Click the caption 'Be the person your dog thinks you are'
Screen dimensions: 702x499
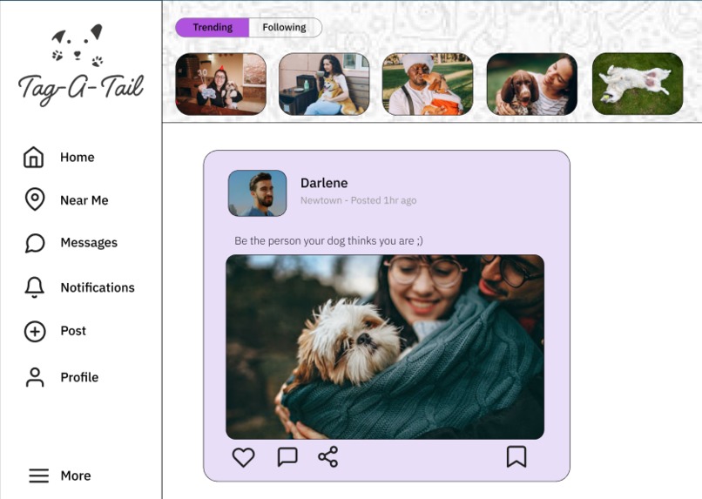(328, 240)
